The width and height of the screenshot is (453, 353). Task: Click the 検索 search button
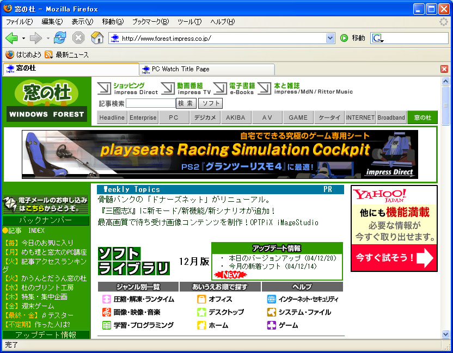186,103
